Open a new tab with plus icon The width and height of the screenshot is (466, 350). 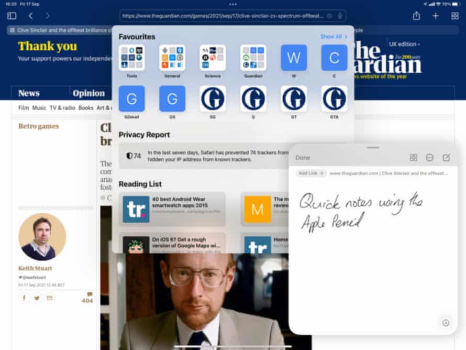coord(436,16)
